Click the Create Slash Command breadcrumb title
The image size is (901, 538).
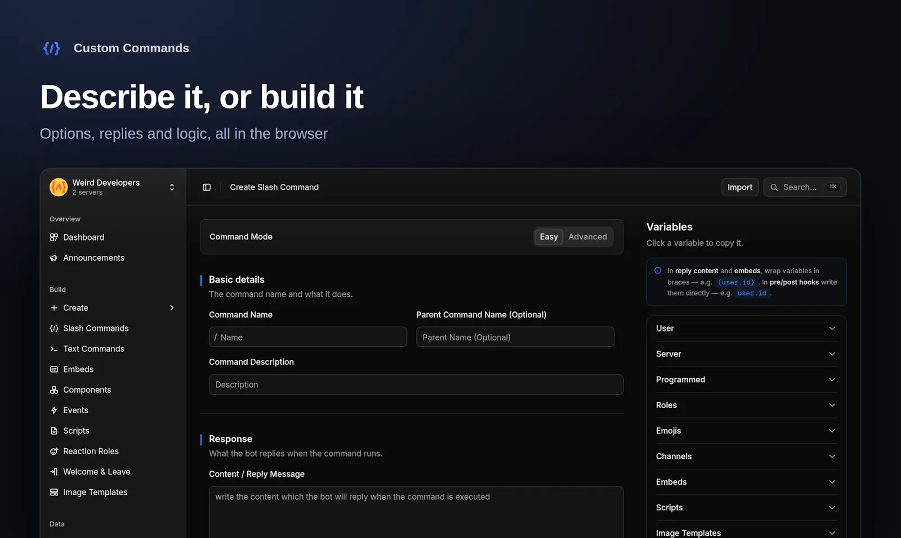click(274, 187)
